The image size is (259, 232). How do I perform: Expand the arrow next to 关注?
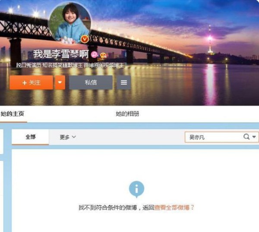coord(60,82)
